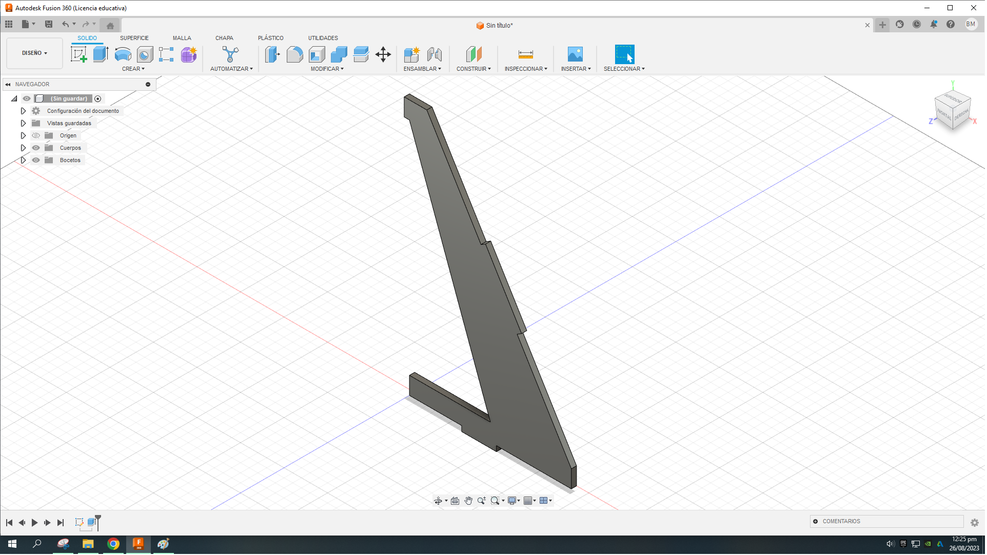Open the Insert Image tool
Viewport: 987px width, 555px height.
click(575, 54)
